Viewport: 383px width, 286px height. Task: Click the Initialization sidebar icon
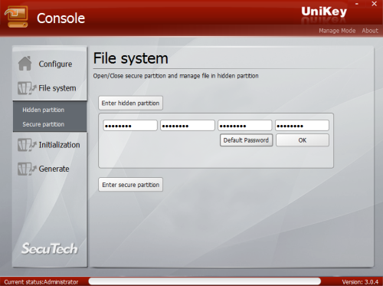point(27,145)
